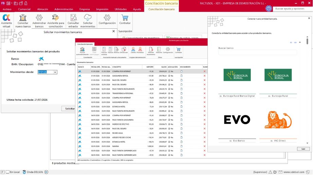Select Remesa in the assistant toolbar

116,50
